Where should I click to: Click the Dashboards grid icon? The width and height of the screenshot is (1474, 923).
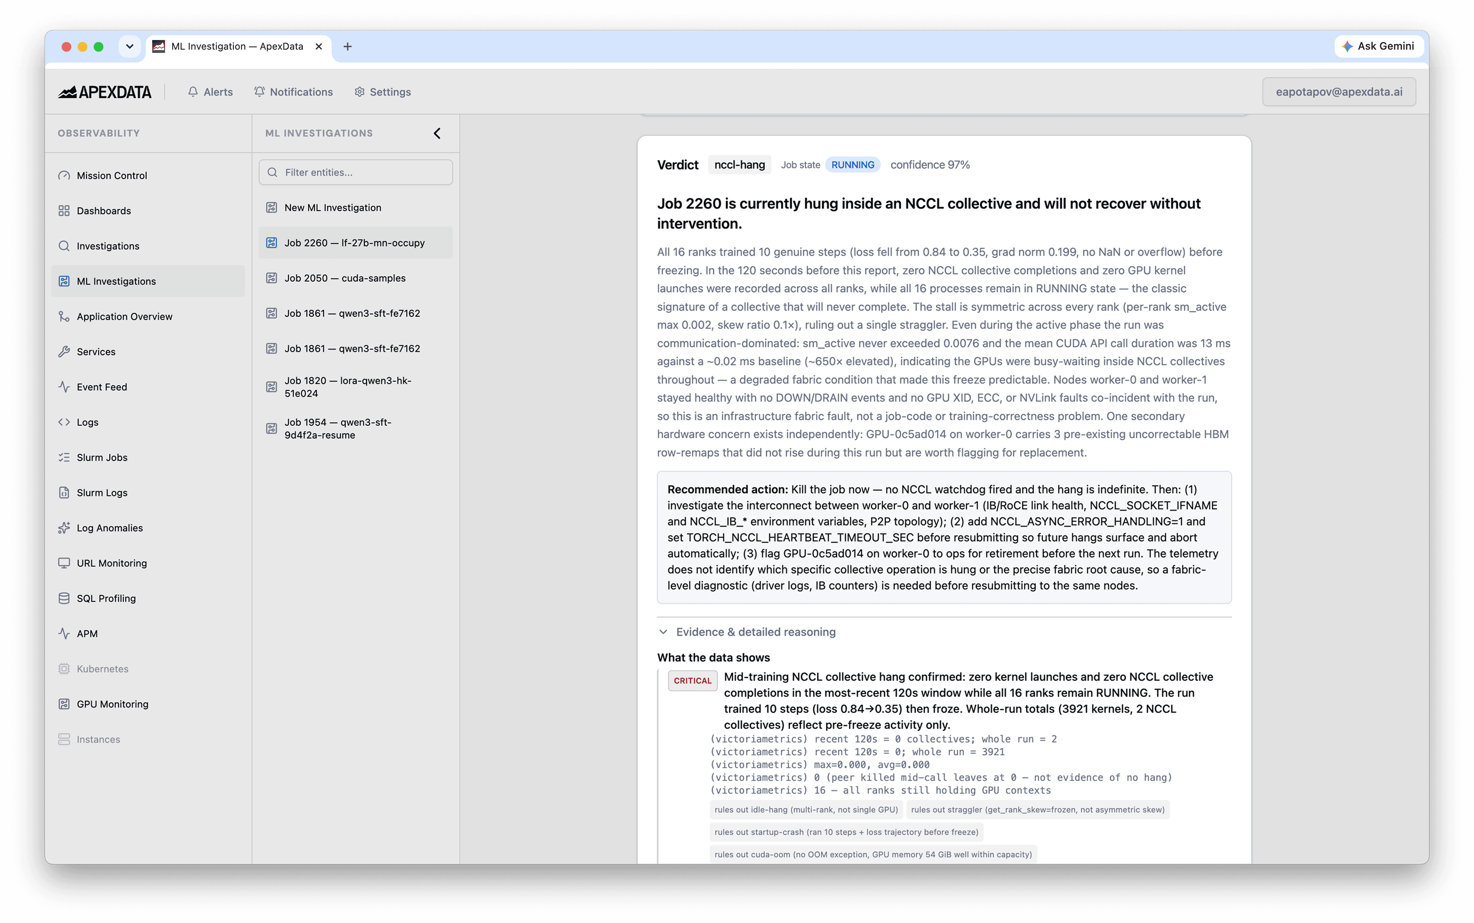coord(64,211)
